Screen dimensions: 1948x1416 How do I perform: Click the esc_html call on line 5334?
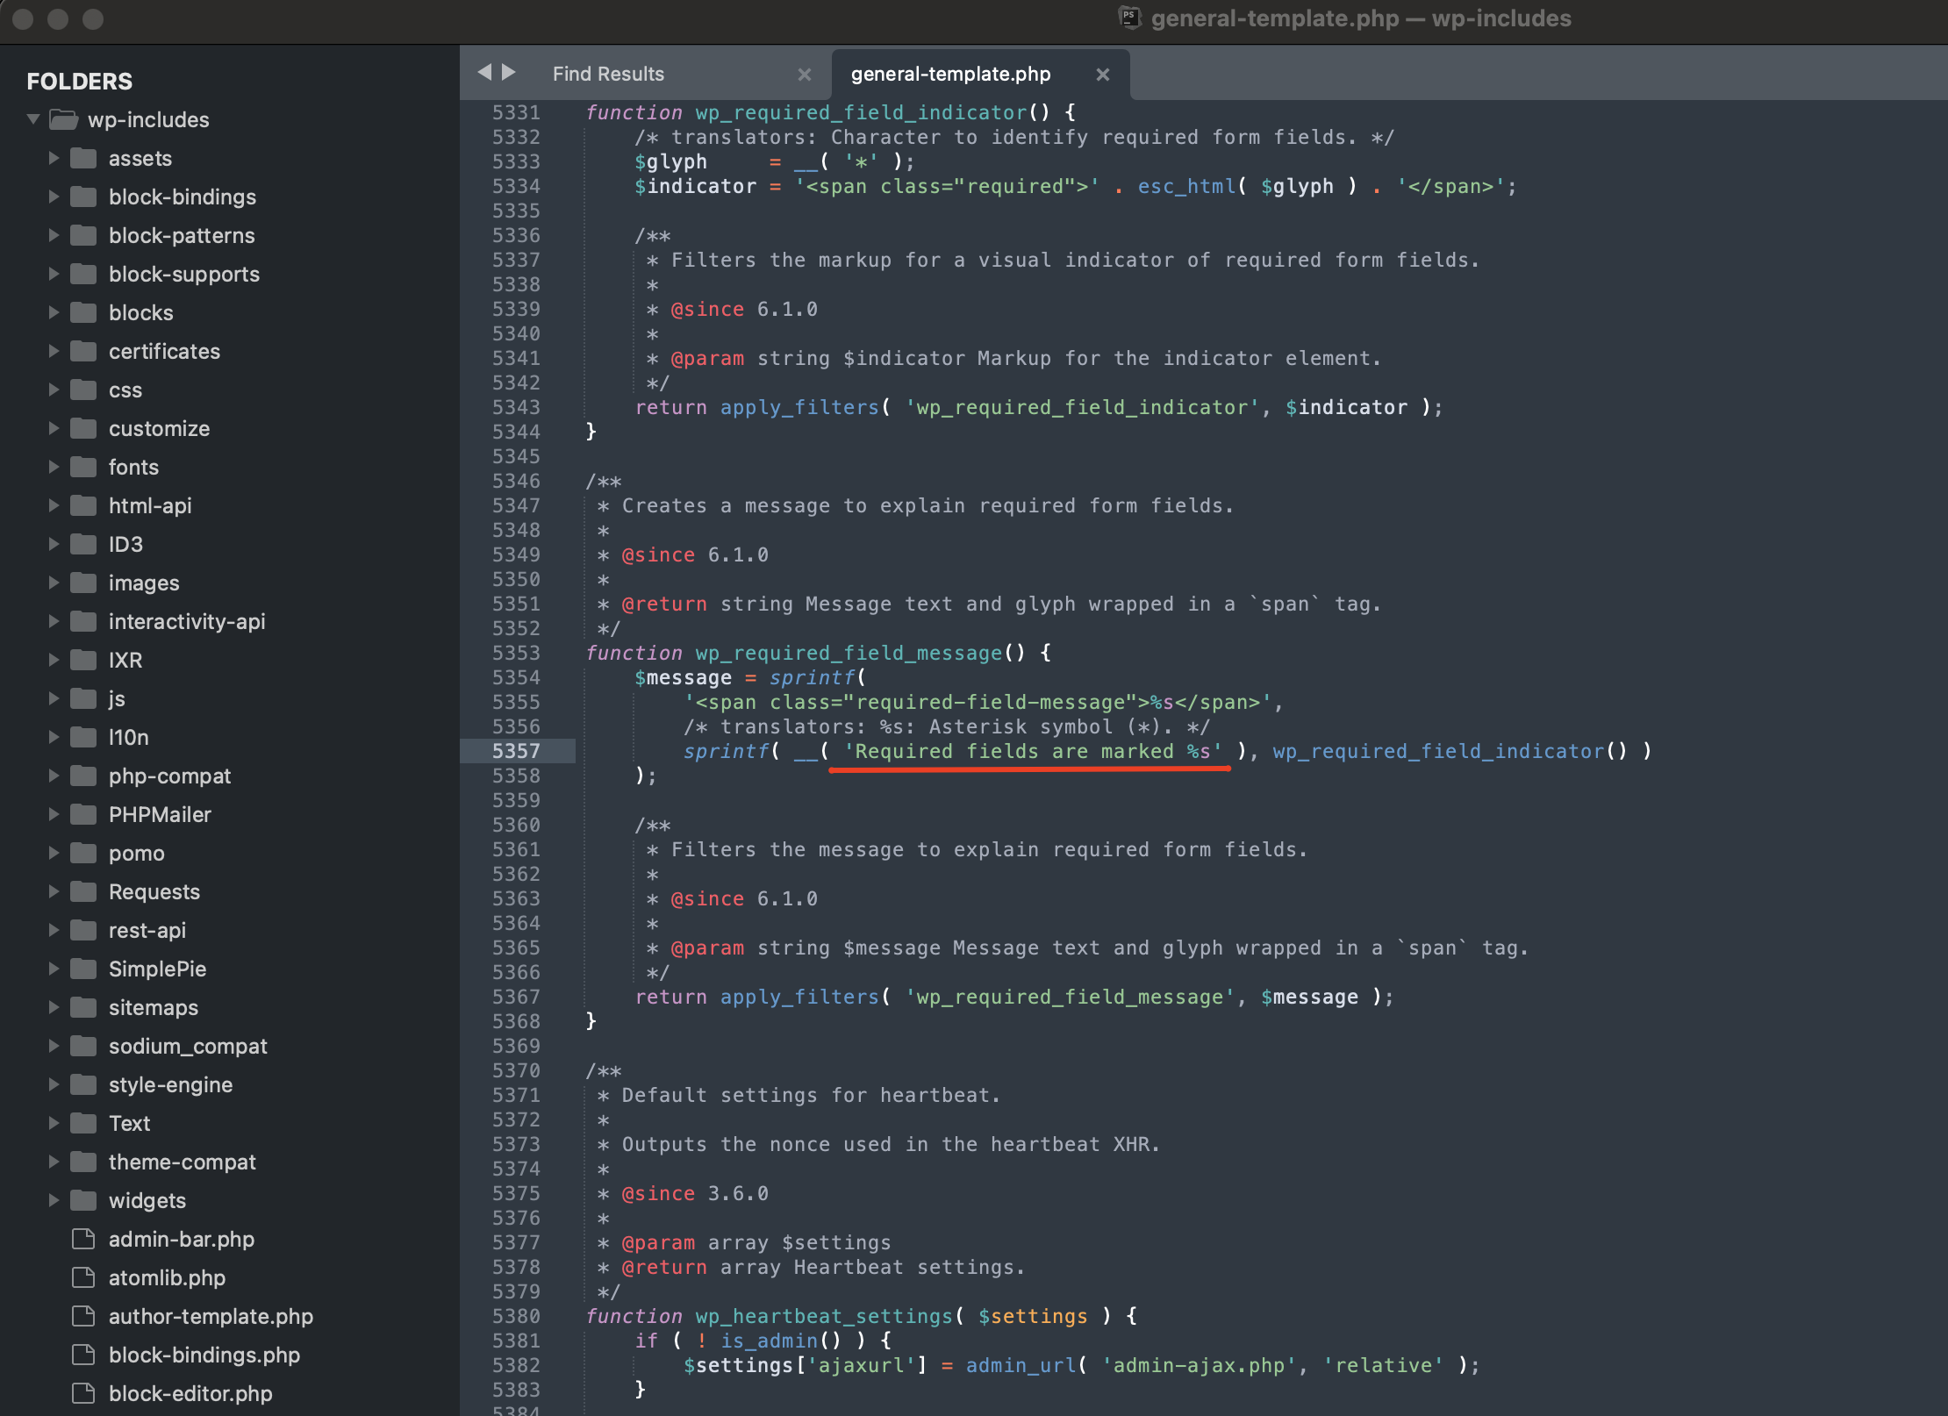point(1186,186)
